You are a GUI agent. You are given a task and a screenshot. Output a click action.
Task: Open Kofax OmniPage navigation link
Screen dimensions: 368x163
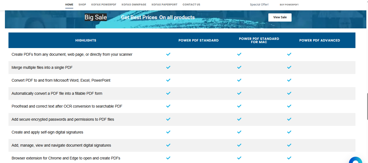pos(134,5)
